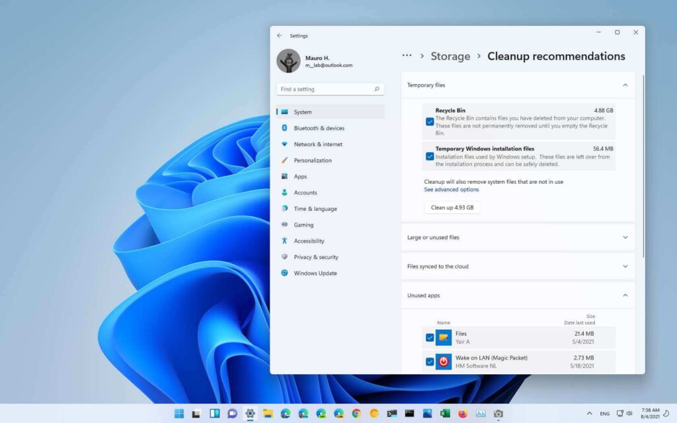Collapse the Unused apps section
The width and height of the screenshot is (677, 423).
coord(625,295)
